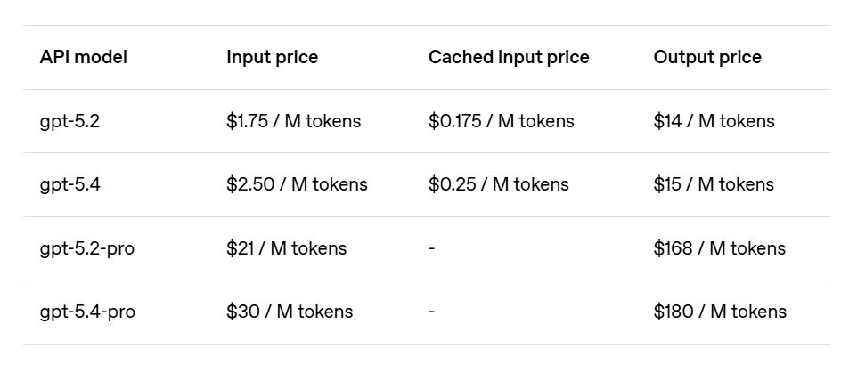The image size is (841, 365).
Task: Click the Output price column header
Action: (x=707, y=57)
